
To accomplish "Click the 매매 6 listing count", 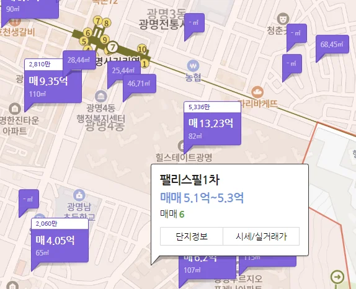I will [x=172, y=214].
